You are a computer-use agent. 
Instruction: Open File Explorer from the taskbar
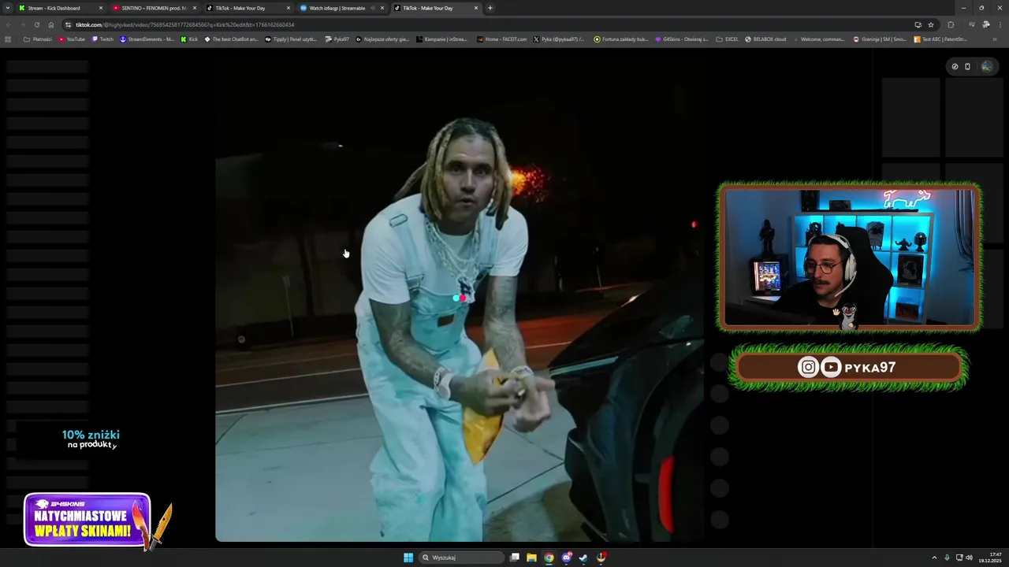[x=531, y=558]
